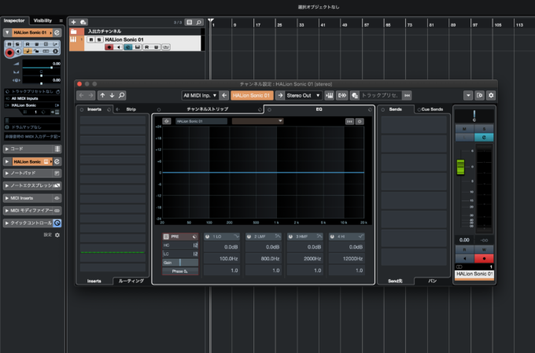Click the Inspector panel setup menu icon

click(x=61, y=20)
